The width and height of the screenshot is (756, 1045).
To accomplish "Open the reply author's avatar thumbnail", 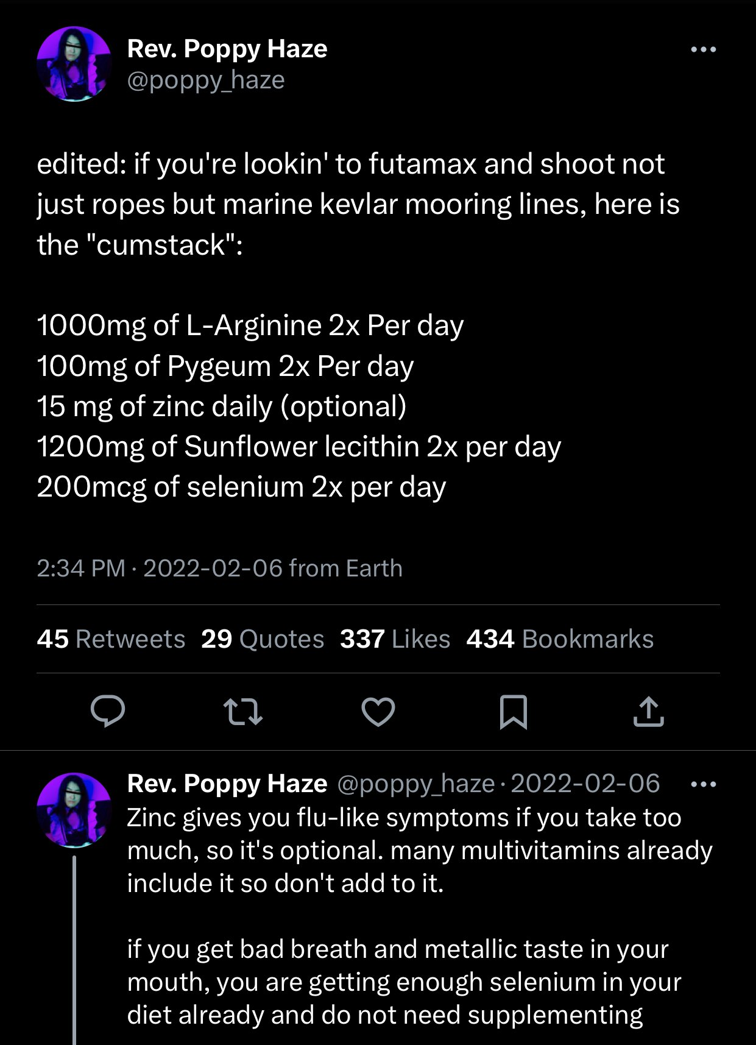I will (74, 810).
